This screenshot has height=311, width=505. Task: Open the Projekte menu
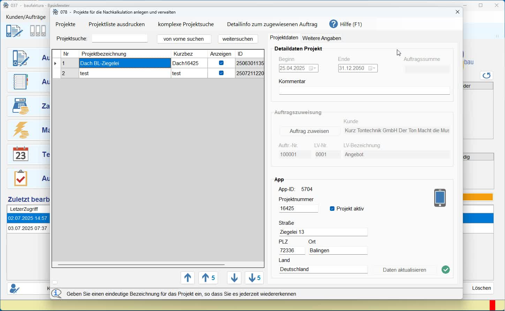[x=66, y=24]
